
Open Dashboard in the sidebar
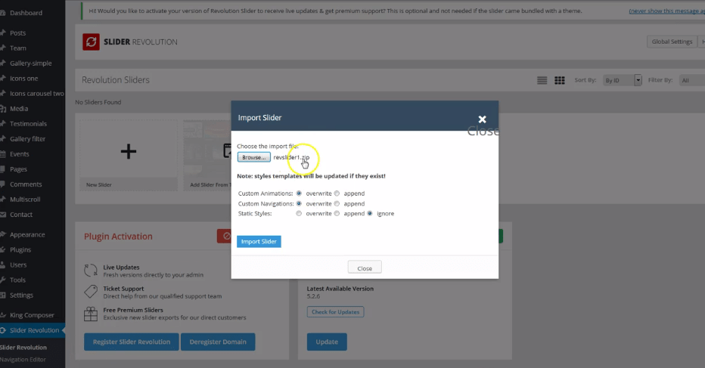click(26, 13)
